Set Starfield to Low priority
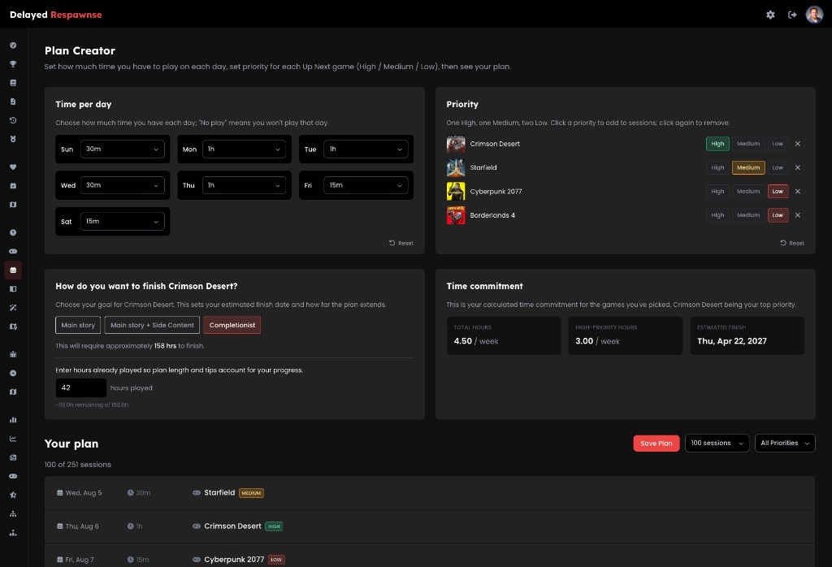 [x=778, y=167]
